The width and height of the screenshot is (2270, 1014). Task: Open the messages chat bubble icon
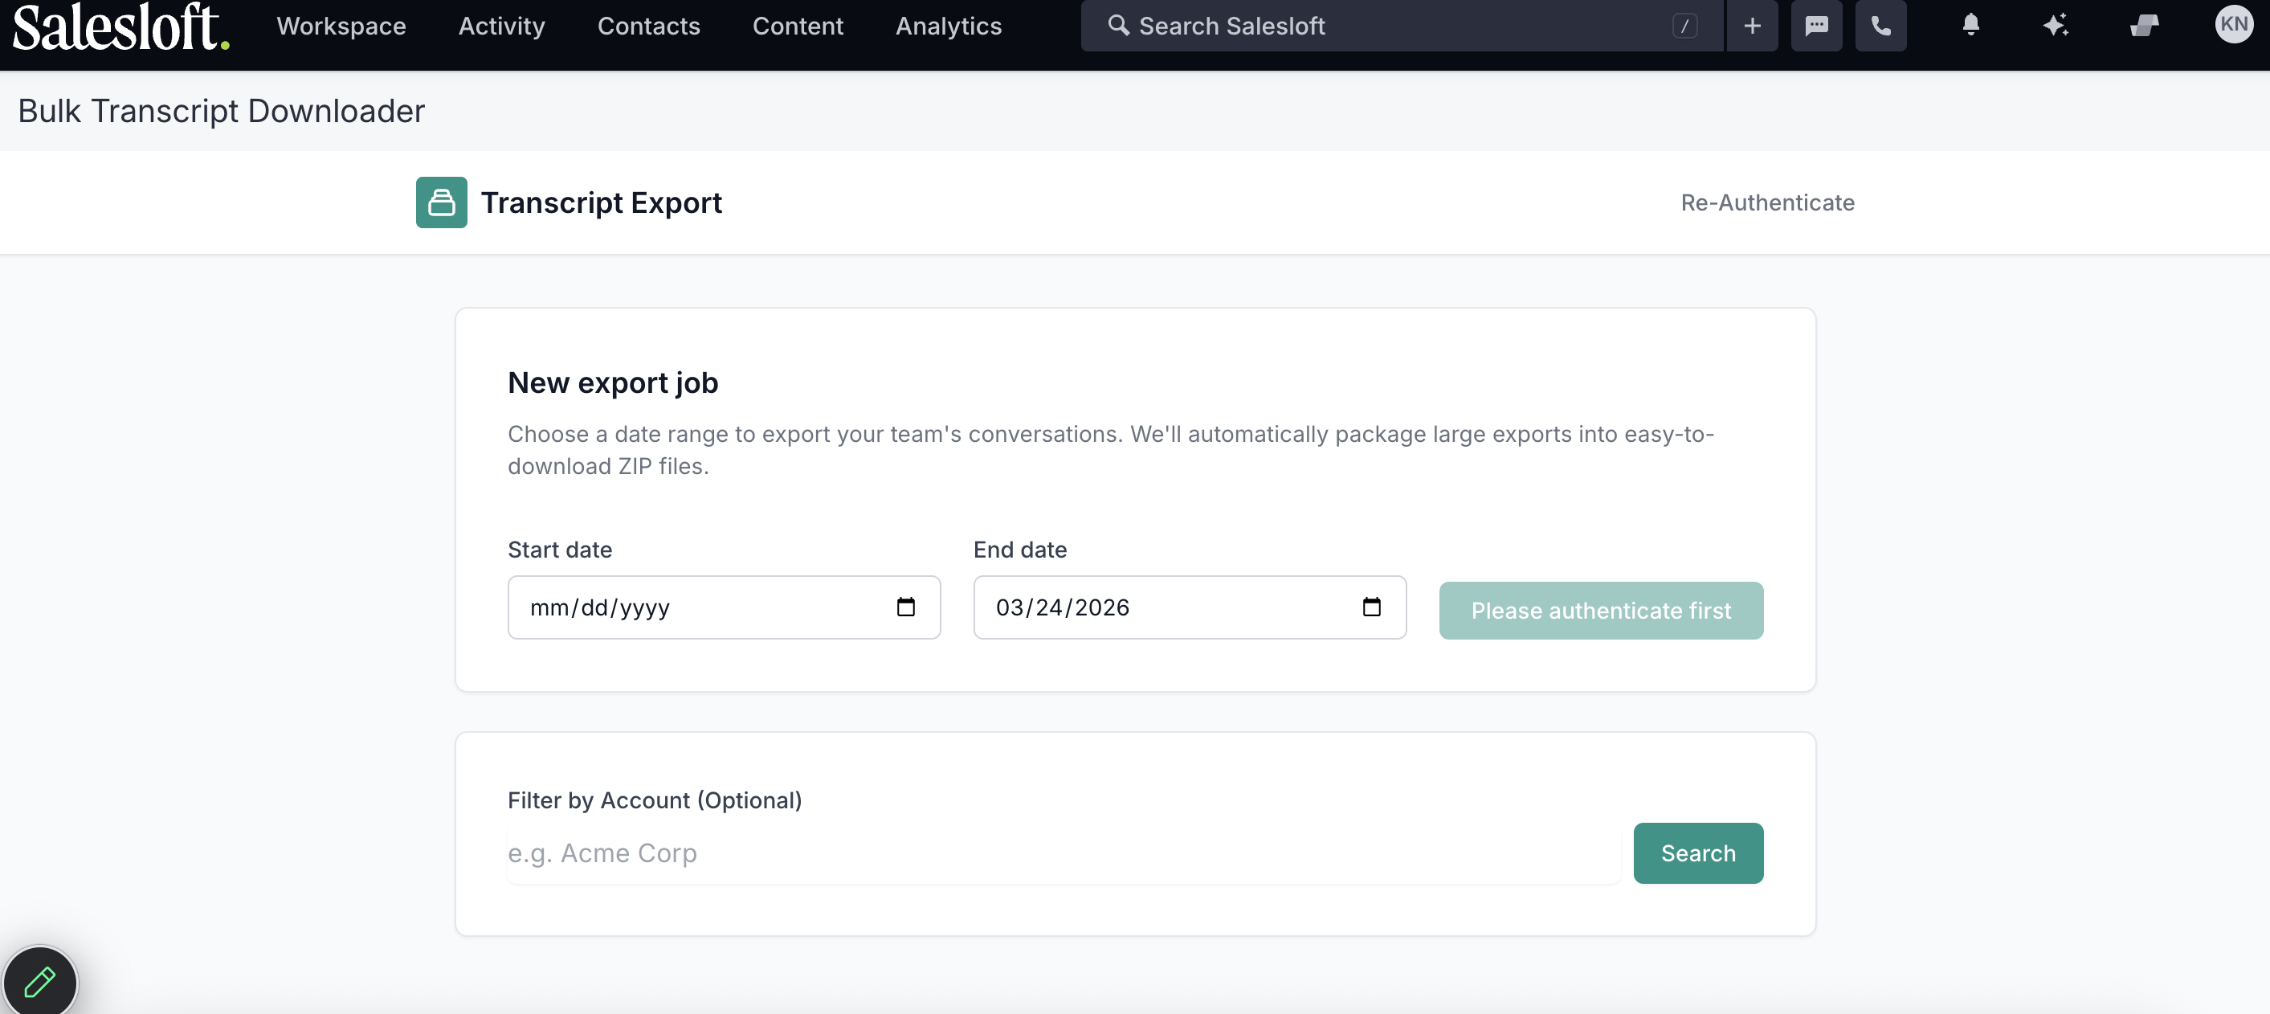(x=1816, y=26)
